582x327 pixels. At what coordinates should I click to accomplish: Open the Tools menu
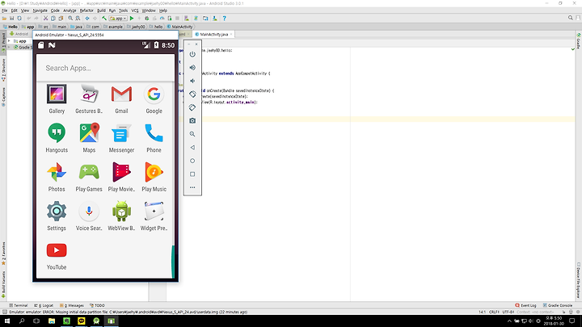tap(123, 10)
